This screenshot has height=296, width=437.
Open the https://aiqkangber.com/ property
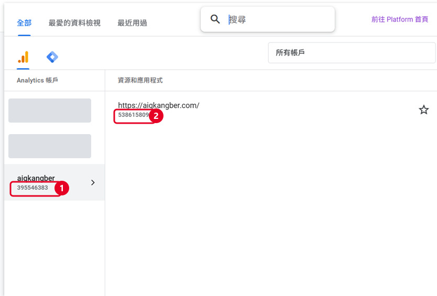pyautogui.click(x=159, y=105)
